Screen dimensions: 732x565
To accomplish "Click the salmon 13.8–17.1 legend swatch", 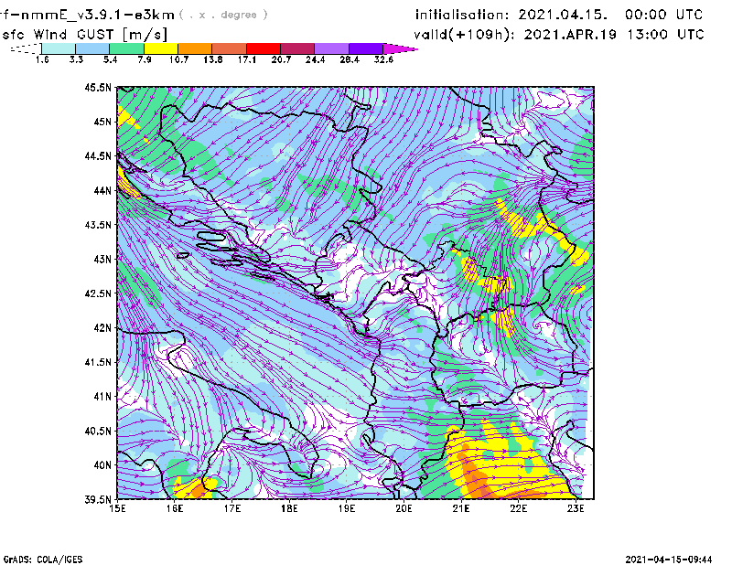I will (229, 48).
